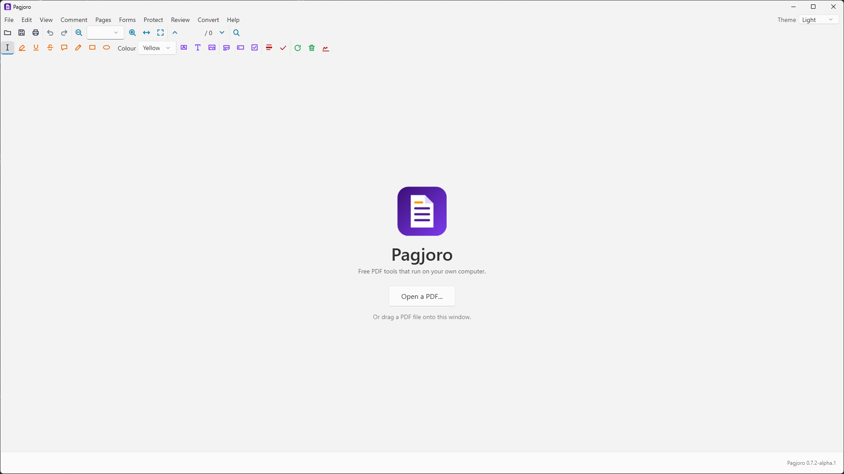844x474 pixels.
Task: Select the ellipse shape tool
Action: click(x=106, y=48)
